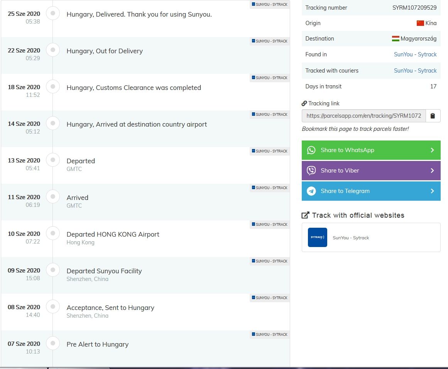This screenshot has height=369, width=448.
Task: Click timeline marker for Departed GMTC
Action: coord(53,160)
